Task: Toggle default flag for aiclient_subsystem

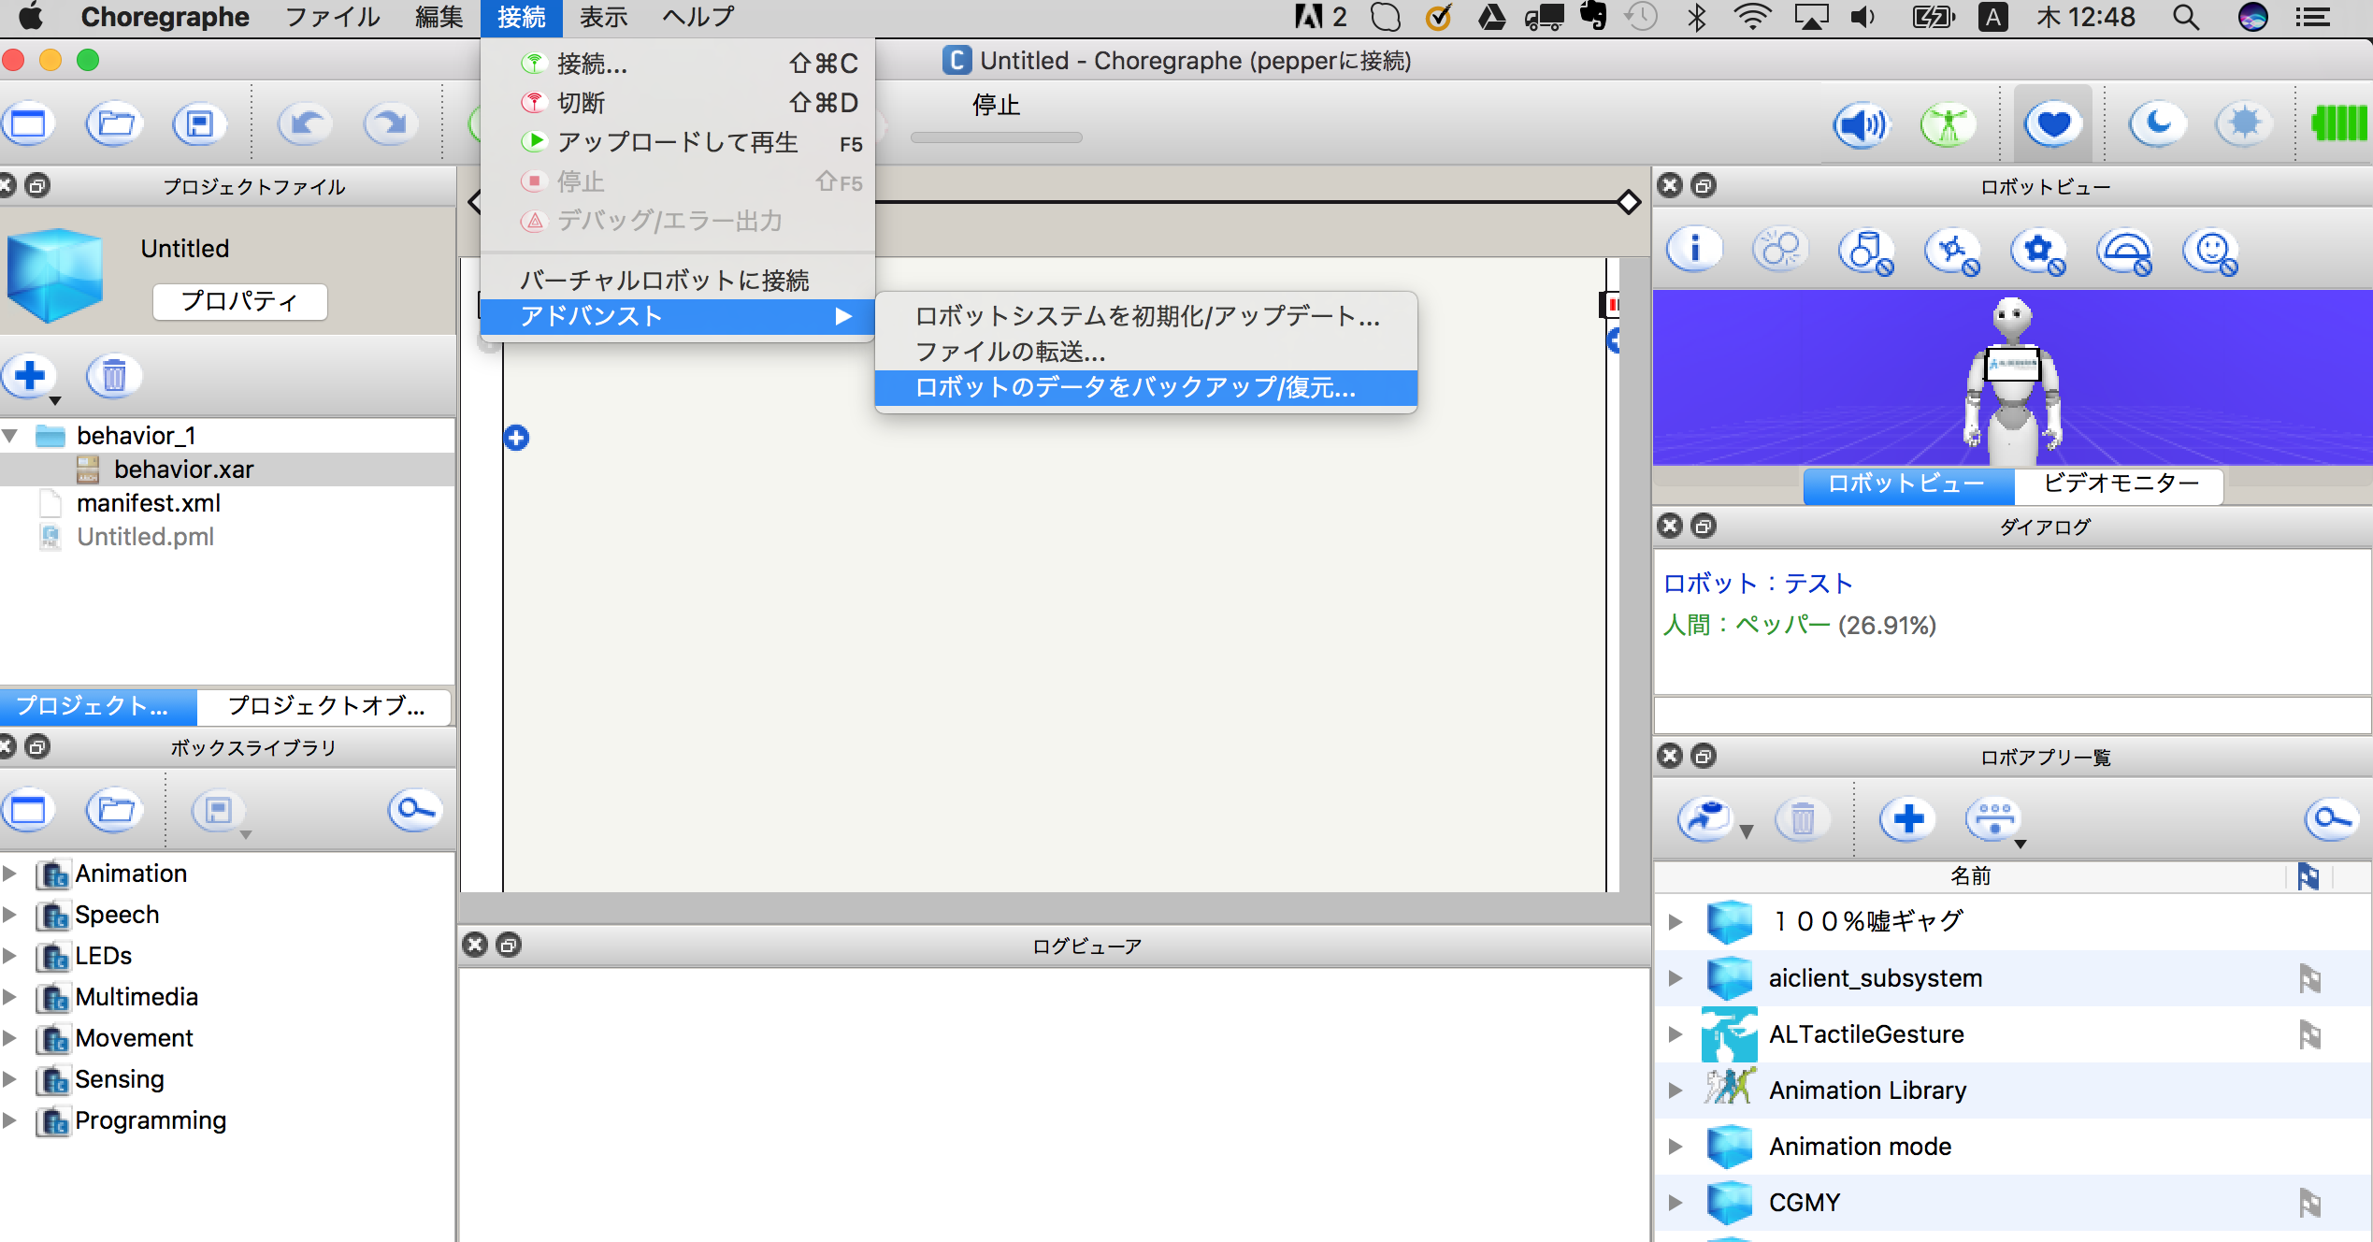Action: tap(2309, 978)
